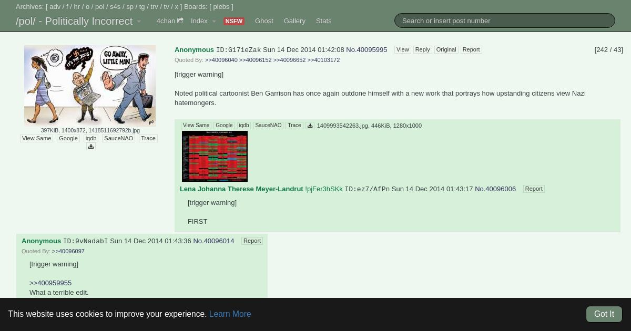Open the plebs board link
This screenshot has width=631, height=331.
(221, 7)
